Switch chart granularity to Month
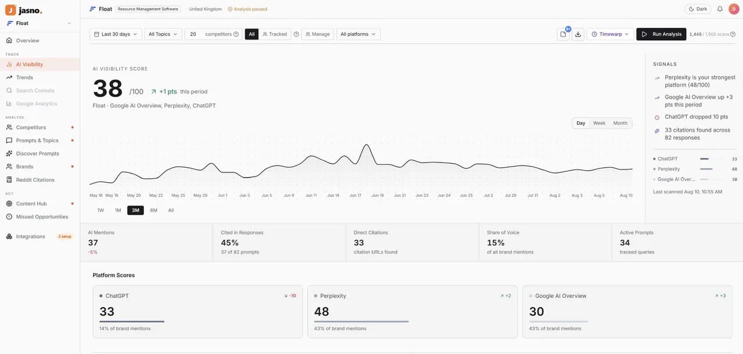The image size is (743, 354). (620, 123)
